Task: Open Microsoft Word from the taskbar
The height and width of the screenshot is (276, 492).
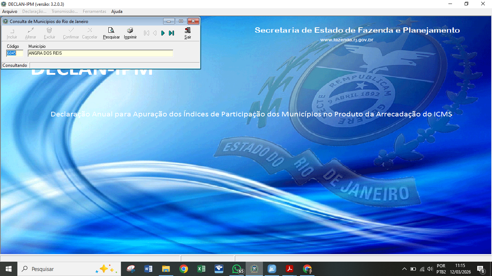Action: pos(148,269)
